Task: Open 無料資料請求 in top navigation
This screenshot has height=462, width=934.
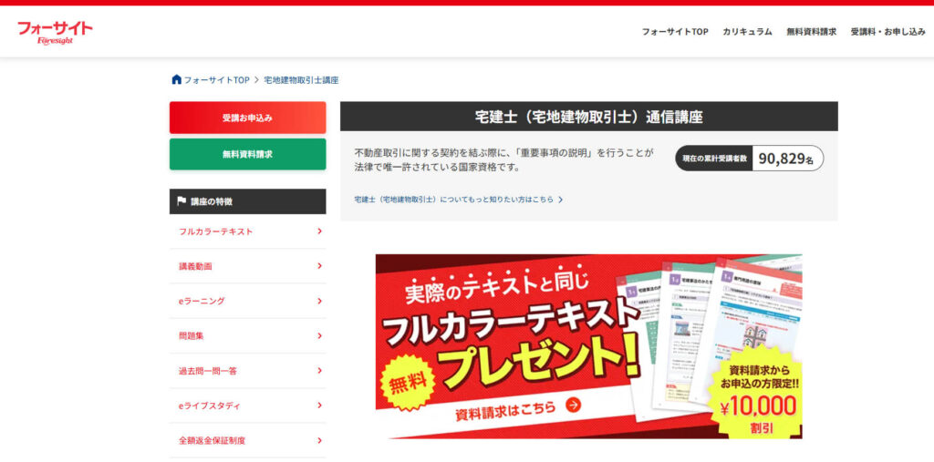Action: pos(811,32)
